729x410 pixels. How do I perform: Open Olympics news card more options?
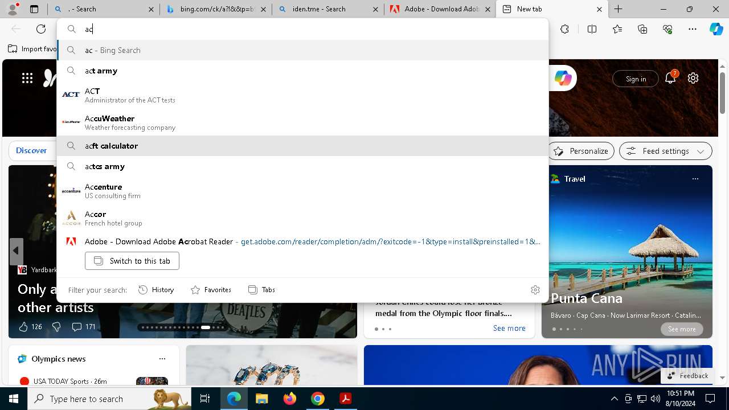pos(162,359)
